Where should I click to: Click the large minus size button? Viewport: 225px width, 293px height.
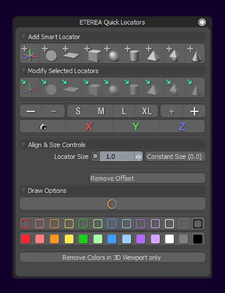coord(31,111)
